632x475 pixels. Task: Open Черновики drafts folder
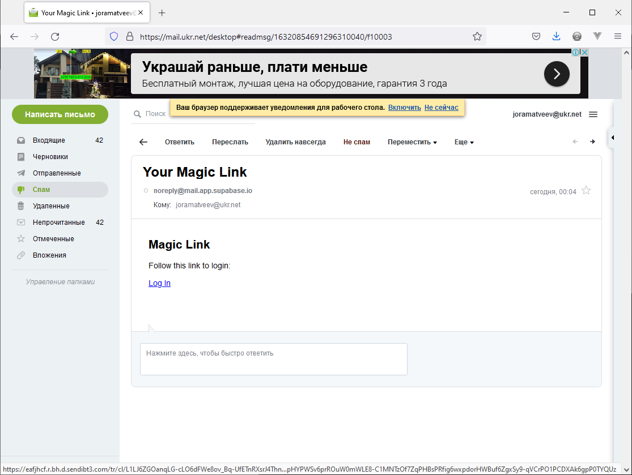(x=60, y=157)
